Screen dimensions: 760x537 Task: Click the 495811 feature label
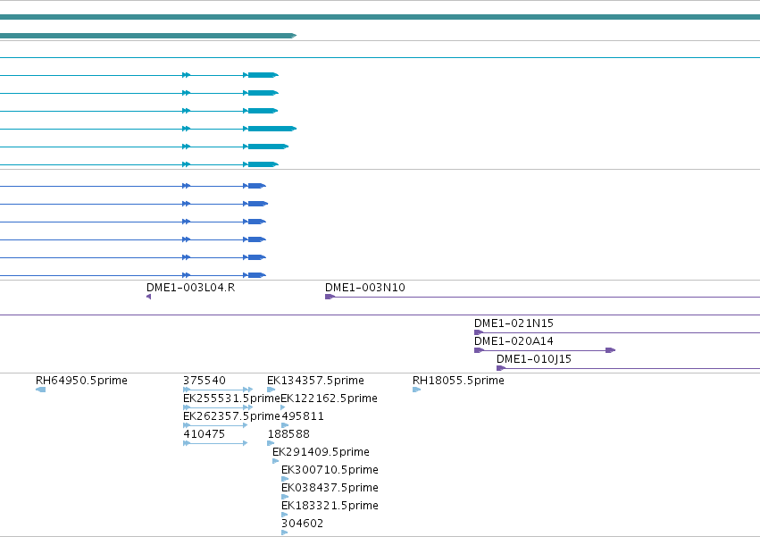click(x=303, y=416)
